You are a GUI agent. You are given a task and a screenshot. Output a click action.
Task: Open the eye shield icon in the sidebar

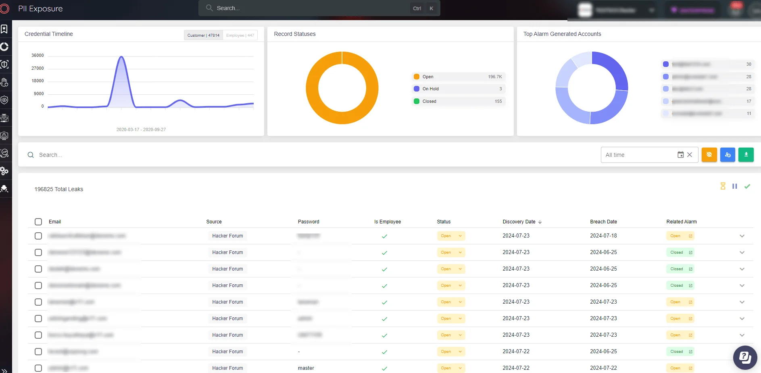4,100
